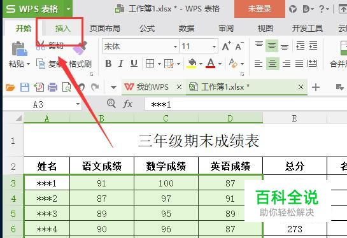The height and width of the screenshot is (238, 347).
Task: Click the 未登录 login button
Action: point(260,9)
